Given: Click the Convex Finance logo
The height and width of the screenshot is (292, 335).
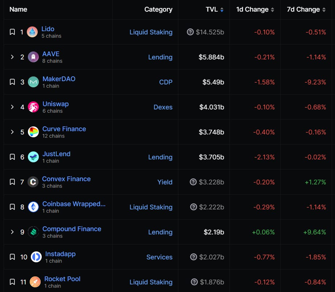Looking at the screenshot, I should [x=33, y=182].
